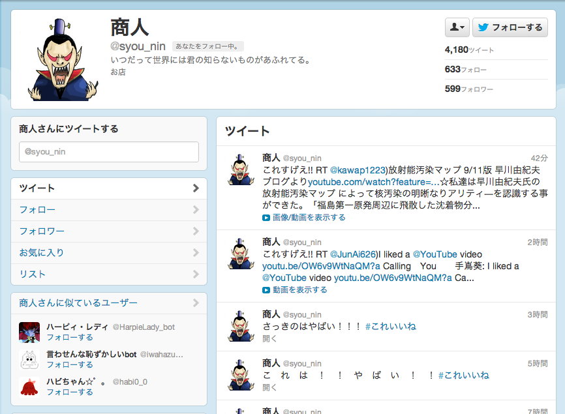The width and height of the screenshot is (565, 414).
Task: Click 動画を表示する link
Action: click(x=300, y=289)
